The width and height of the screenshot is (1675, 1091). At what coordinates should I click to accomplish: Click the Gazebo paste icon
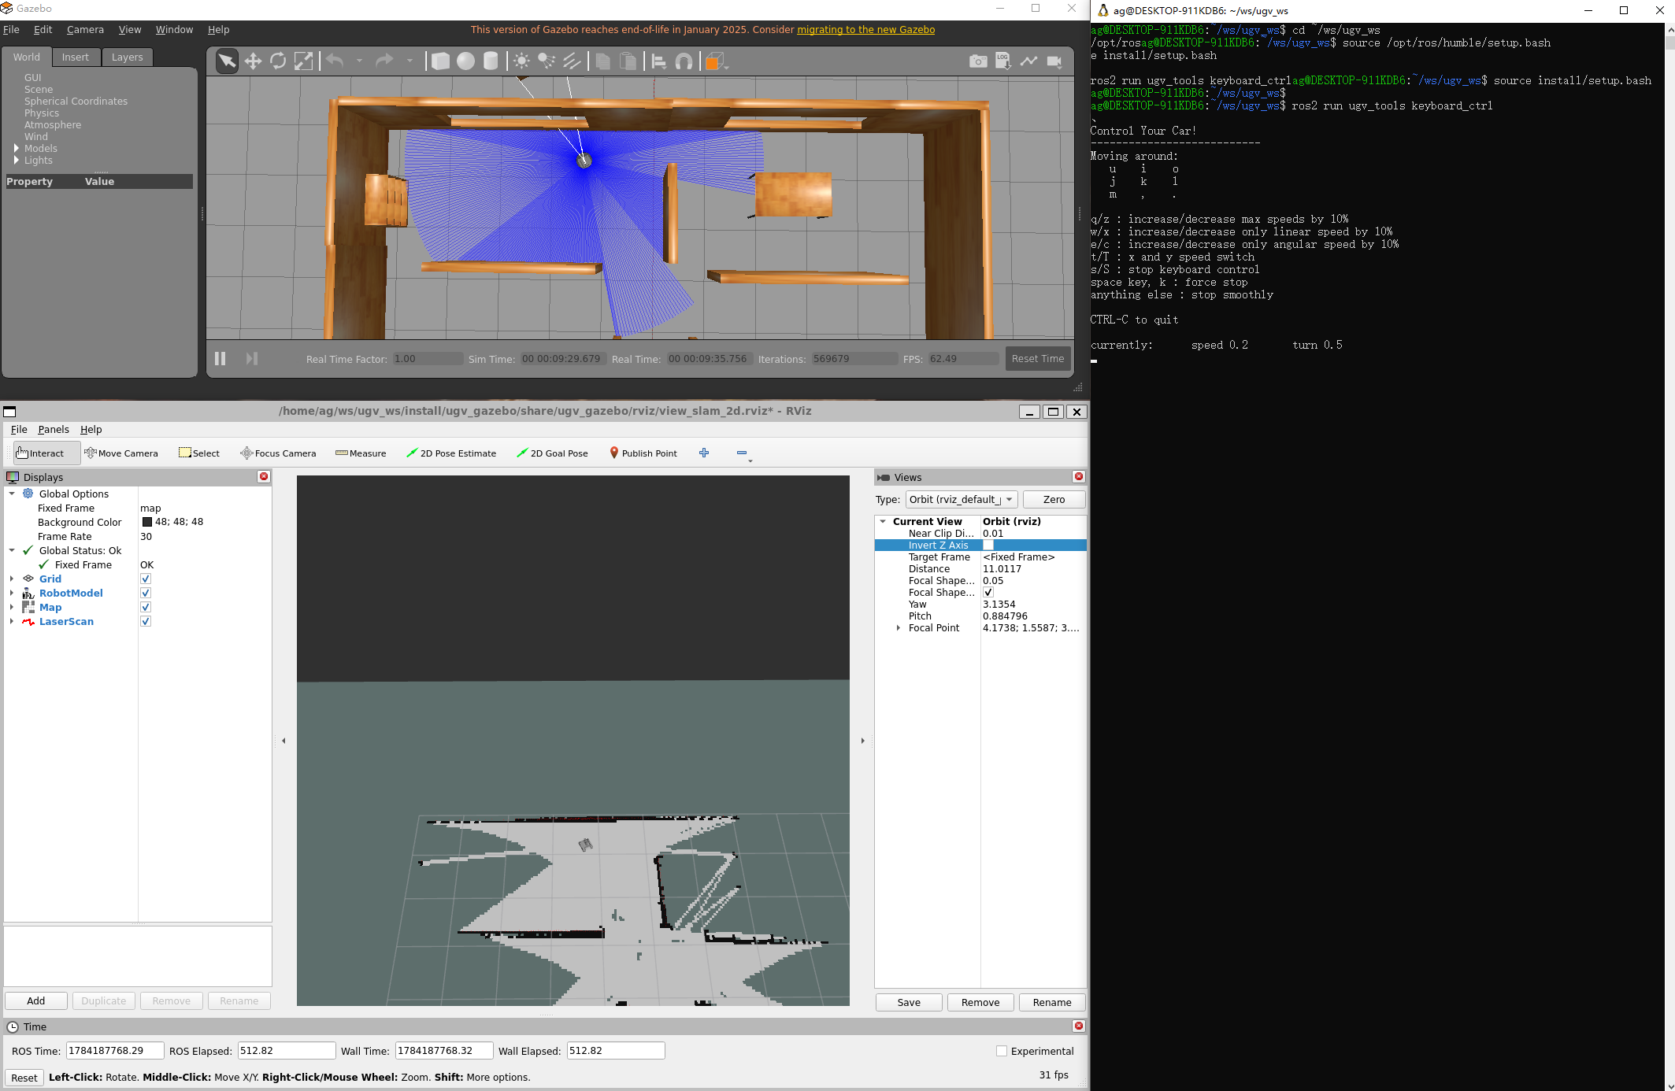coord(628,61)
